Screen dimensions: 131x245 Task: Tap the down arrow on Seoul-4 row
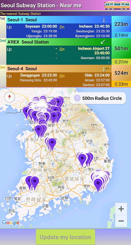coord(104,69)
